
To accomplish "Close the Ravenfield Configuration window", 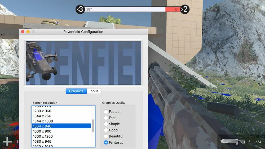I will tap(23, 32).
